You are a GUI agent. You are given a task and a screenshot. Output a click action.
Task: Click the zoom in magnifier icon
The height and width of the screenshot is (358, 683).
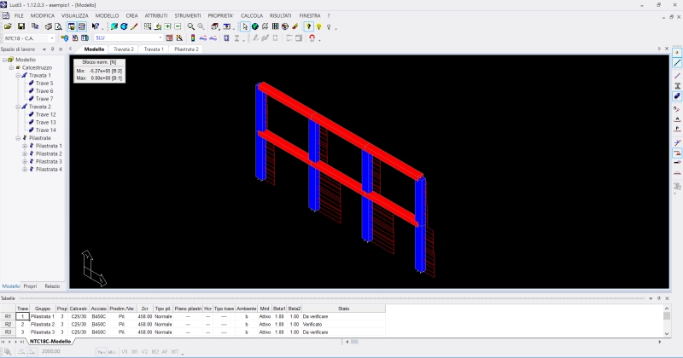pos(190,26)
